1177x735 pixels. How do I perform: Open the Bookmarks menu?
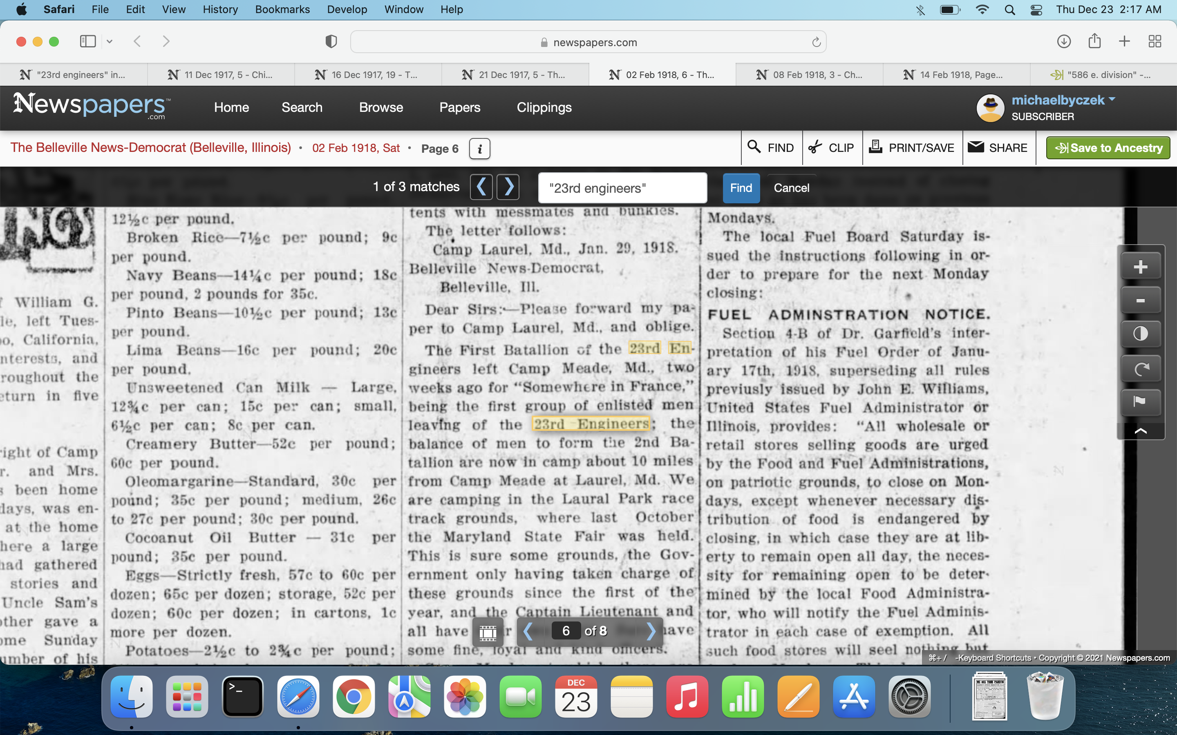pyautogui.click(x=282, y=9)
